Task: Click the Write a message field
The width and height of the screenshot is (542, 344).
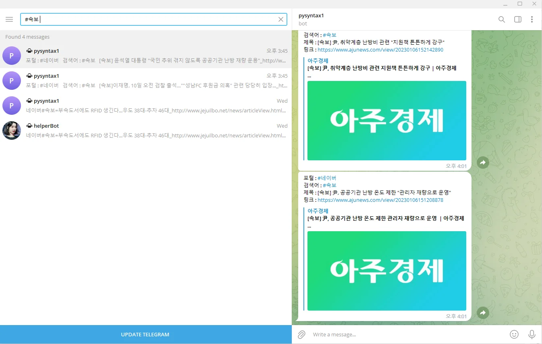Action: click(407, 334)
